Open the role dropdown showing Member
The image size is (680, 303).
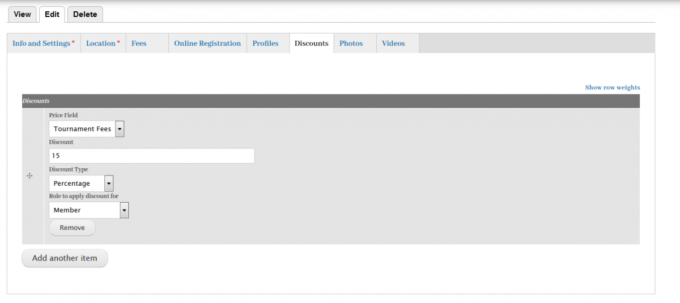click(x=88, y=210)
